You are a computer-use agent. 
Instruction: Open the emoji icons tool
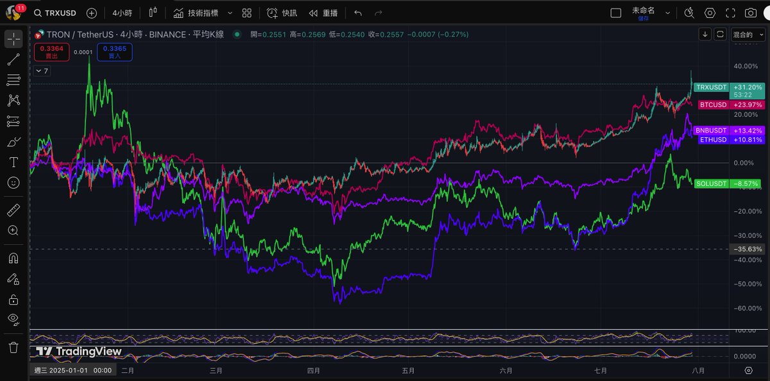[x=13, y=183]
